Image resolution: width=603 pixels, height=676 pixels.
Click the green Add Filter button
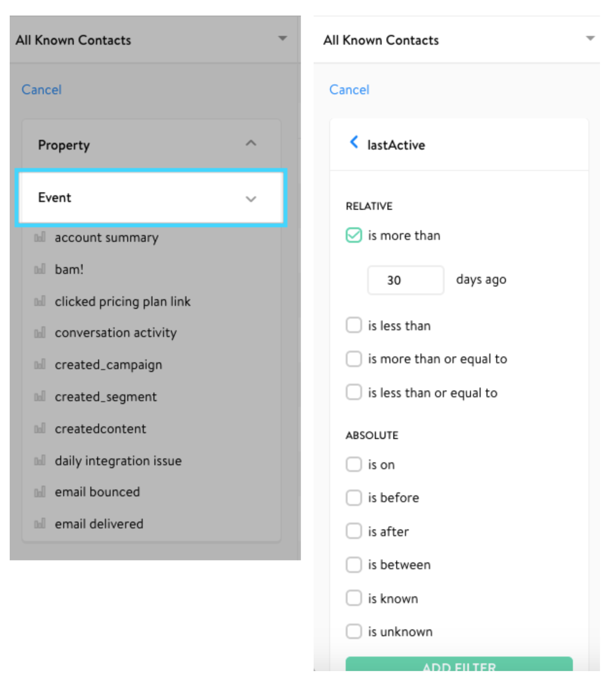[459, 664]
